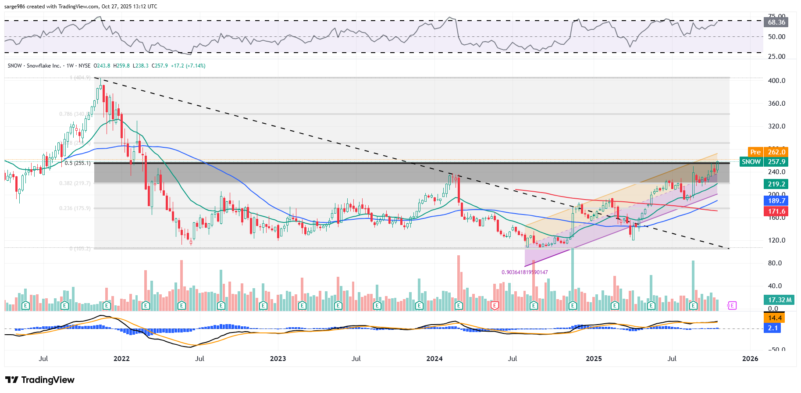This screenshot has width=801, height=393.
Task: Select the earnings marker just before 2025
Action: coord(573,305)
